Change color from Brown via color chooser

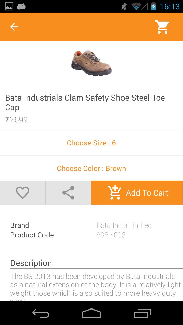91,168
